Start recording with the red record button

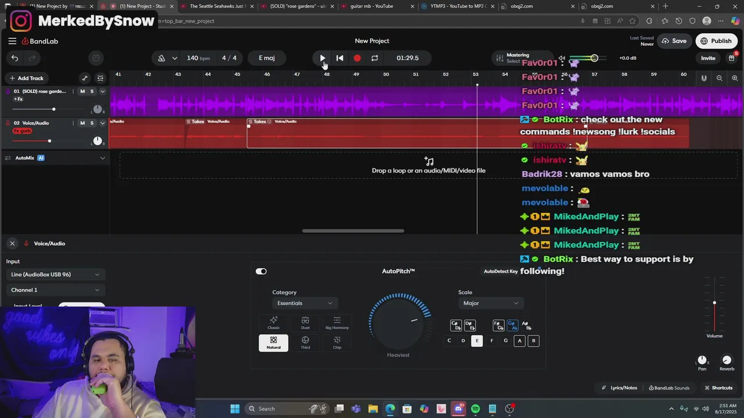[x=357, y=58]
